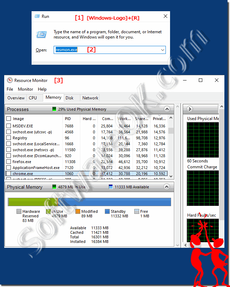Check the svchost.exe (DcomLaunch...) checkbox
230x287 pixels.
click(x=9, y=156)
